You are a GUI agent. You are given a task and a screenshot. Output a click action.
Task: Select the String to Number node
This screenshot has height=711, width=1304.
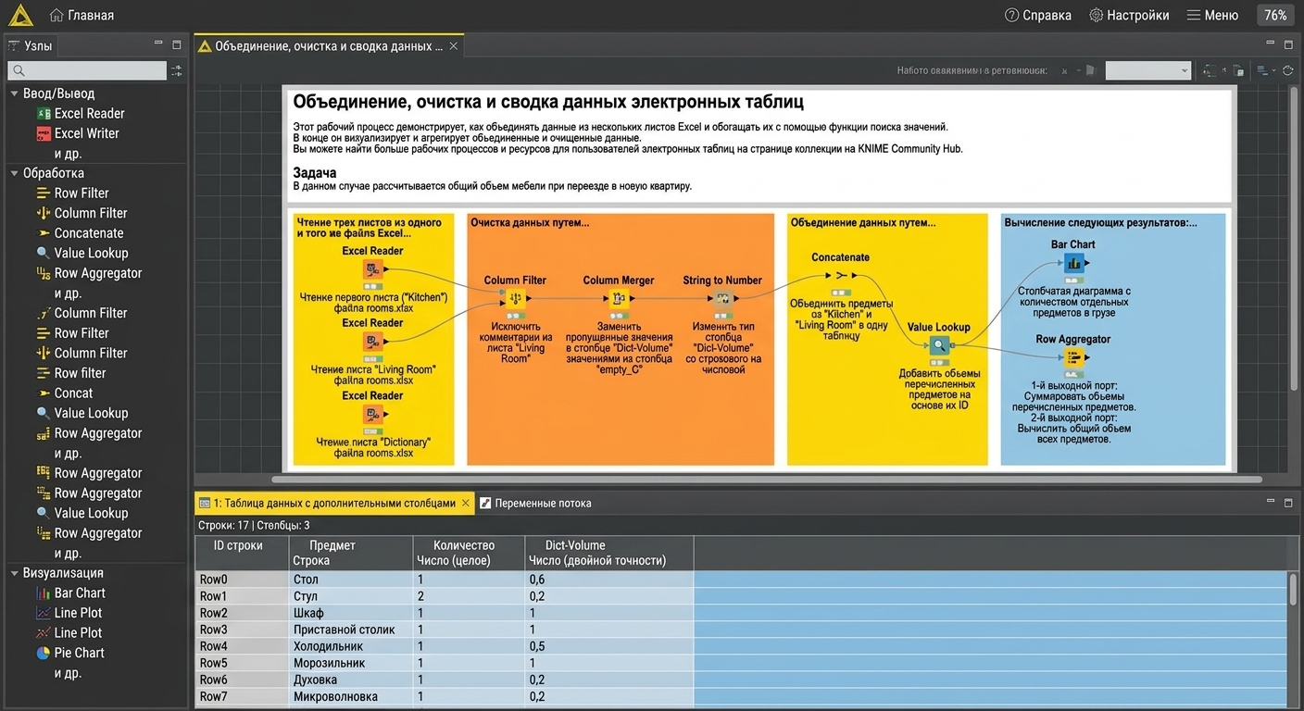[722, 298]
